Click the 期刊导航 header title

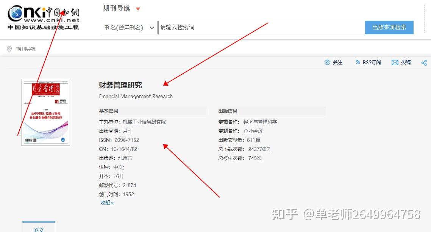point(117,8)
